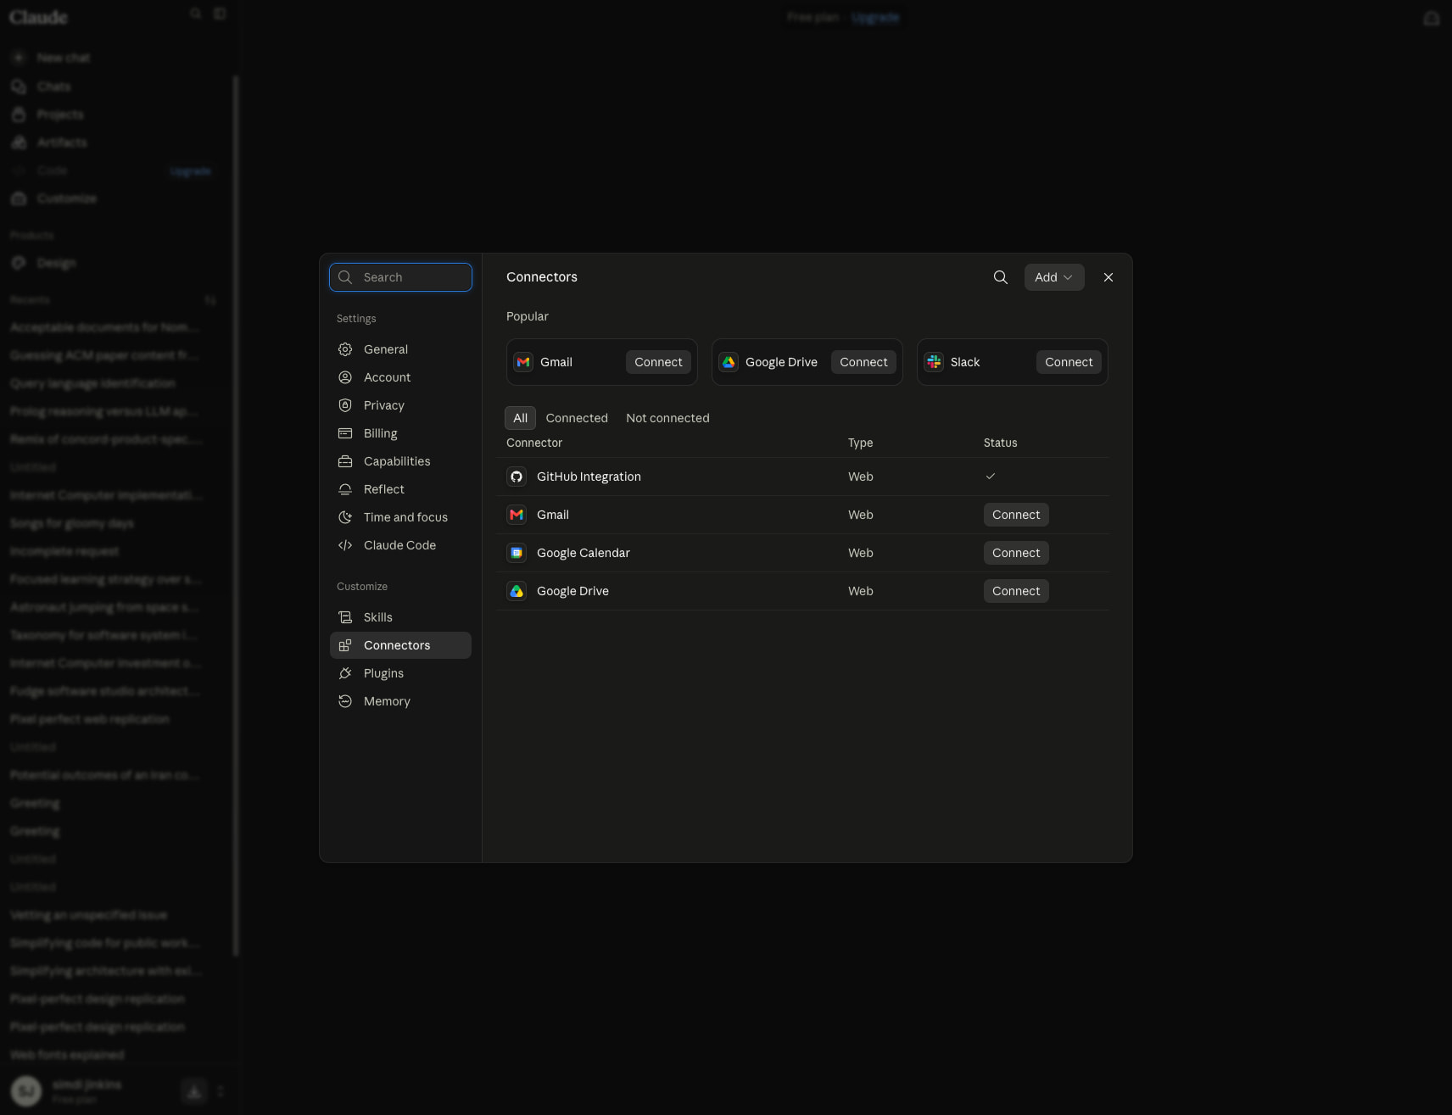The width and height of the screenshot is (1452, 1115).
Task: Click the download icon near user profile
Action: pyautogui.click(x=194, y=1091)
